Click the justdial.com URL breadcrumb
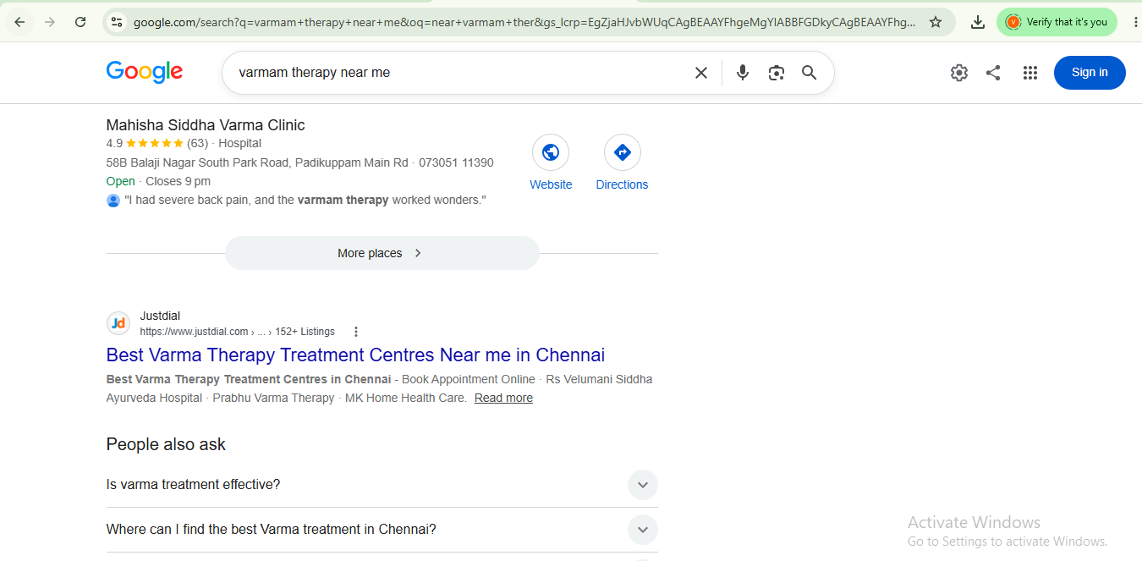Viewport: 1142px width, 561px height. point(237,332)
